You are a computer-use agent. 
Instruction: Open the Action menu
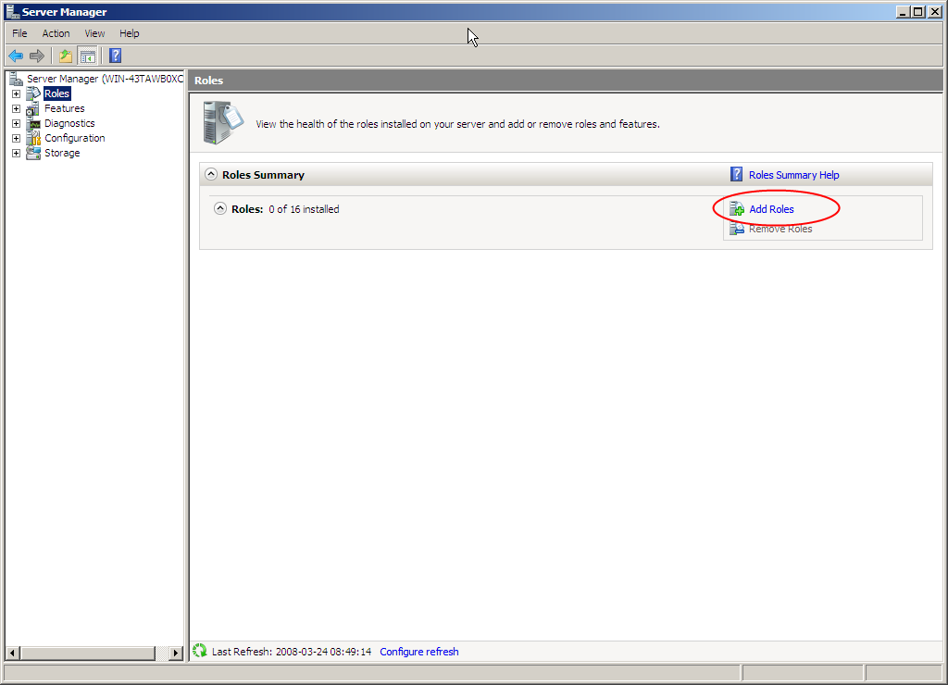click(x=56, y=33)
